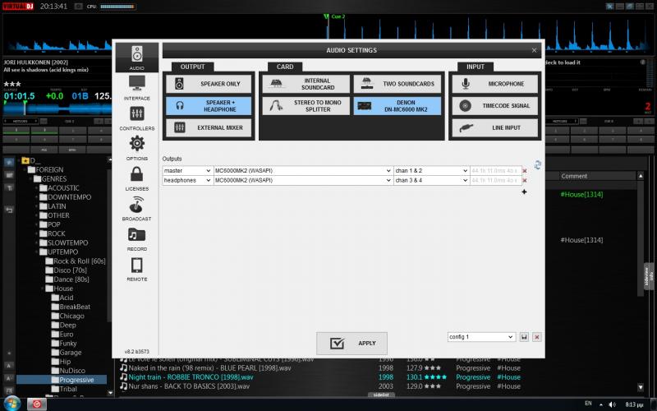Screen dimensions: 657x411
Task: Remove the headphones output row
Action: pos(525,180)
